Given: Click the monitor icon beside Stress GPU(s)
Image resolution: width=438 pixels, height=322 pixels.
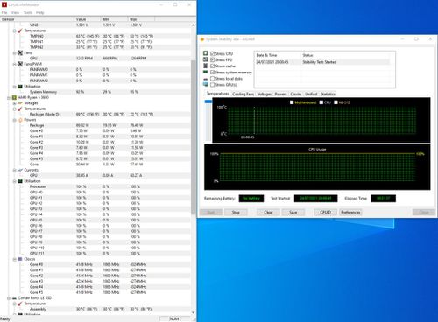Looking at the screenshot, I should (x=206, y=85).
